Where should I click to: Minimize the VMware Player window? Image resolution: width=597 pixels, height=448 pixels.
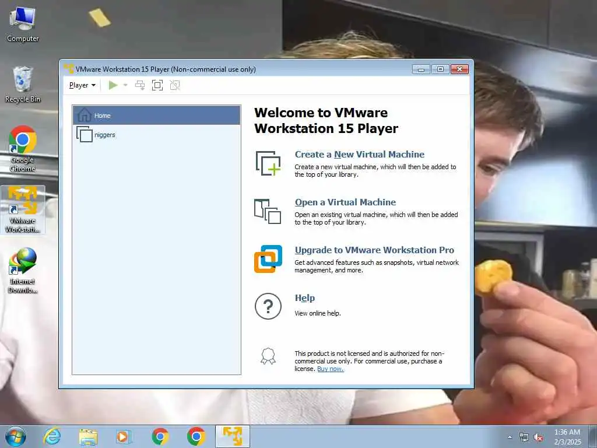[421, 69]
